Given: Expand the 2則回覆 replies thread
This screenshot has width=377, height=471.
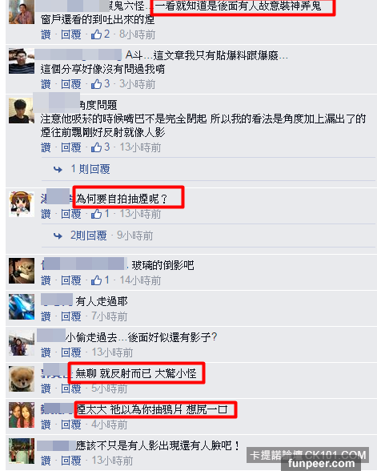Looking at the screenshot, I should pos(89,235).
